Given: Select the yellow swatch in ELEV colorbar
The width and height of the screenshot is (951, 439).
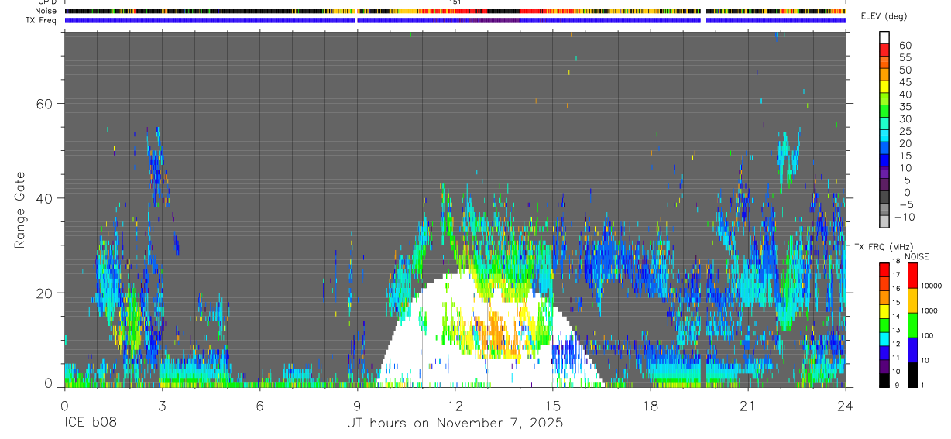Looking at the screenshot, I should [x=885, y=86].
